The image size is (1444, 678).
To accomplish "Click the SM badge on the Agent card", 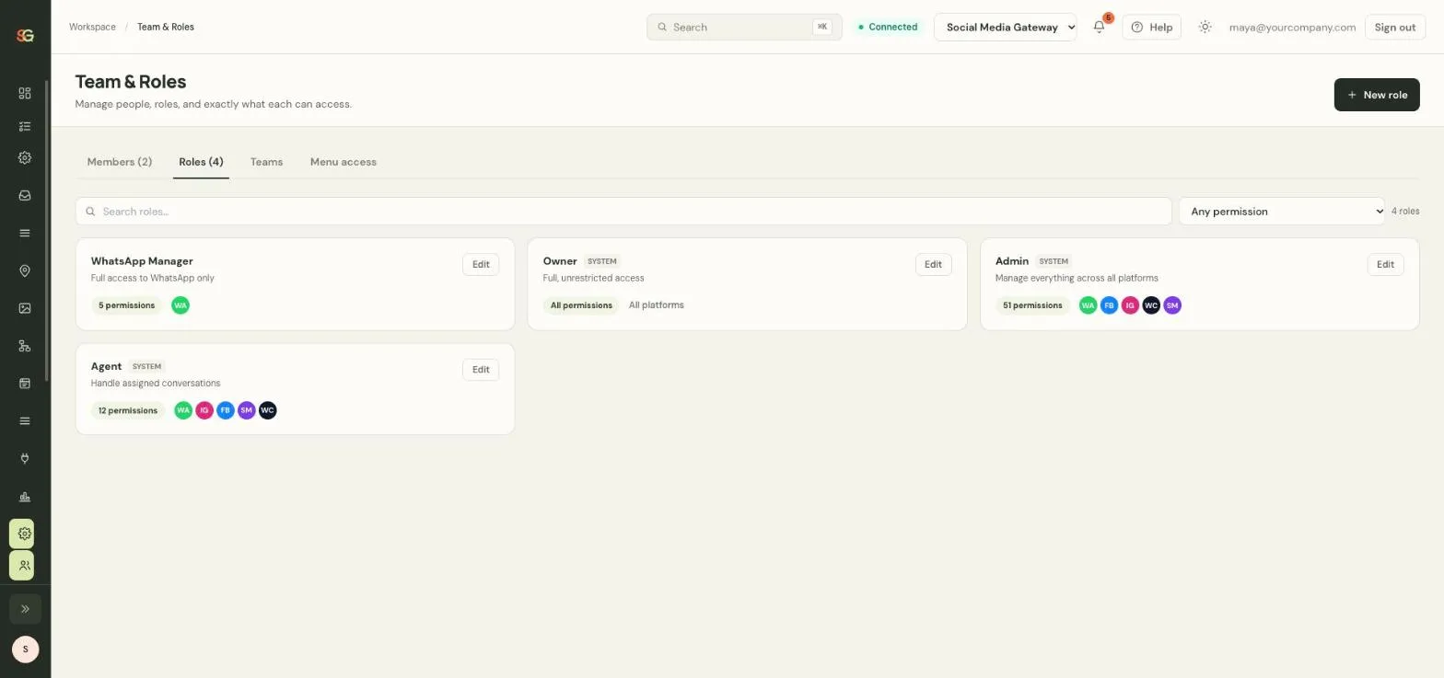I will point(247,410).
